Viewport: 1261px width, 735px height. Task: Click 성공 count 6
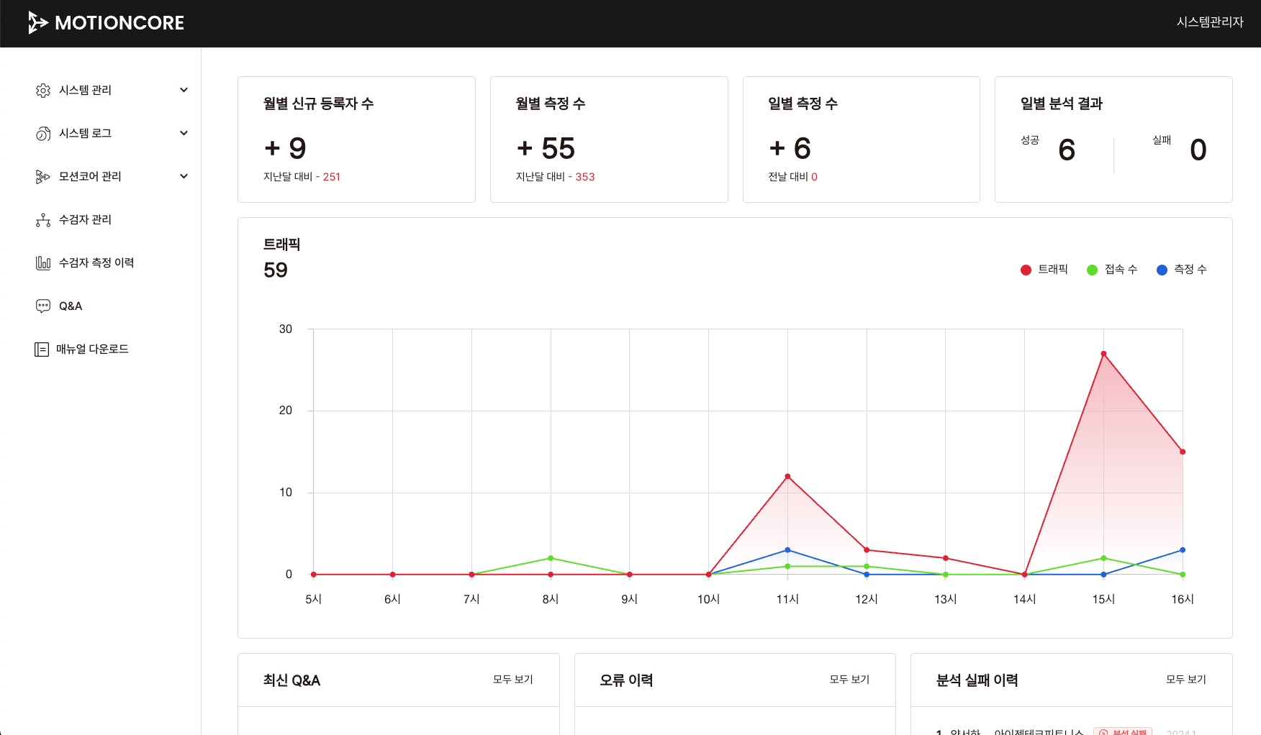point(1067,150)
